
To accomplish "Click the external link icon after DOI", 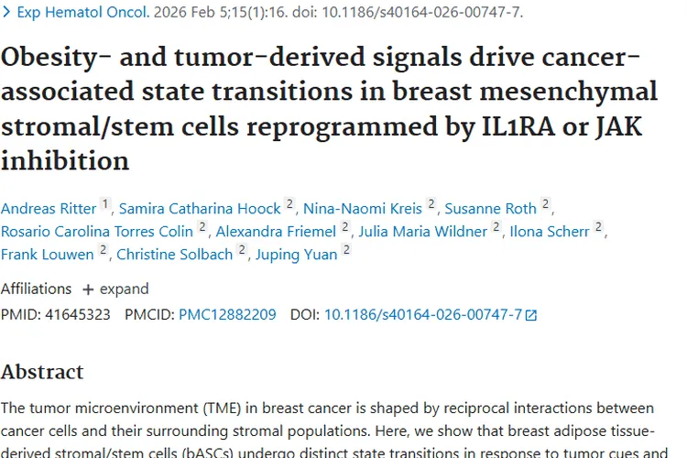I will (531, 315).
